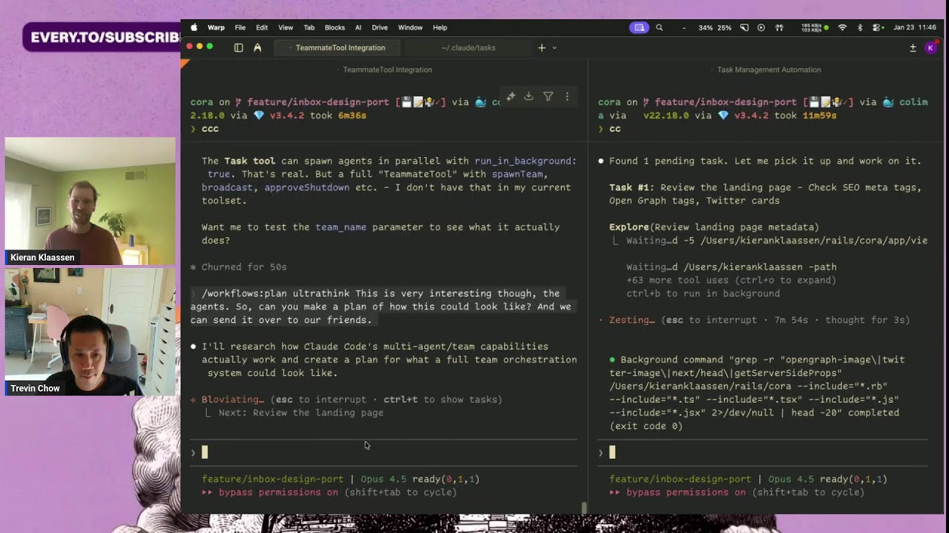
Task: Open the Blocks menu
Action: point(334,27)
